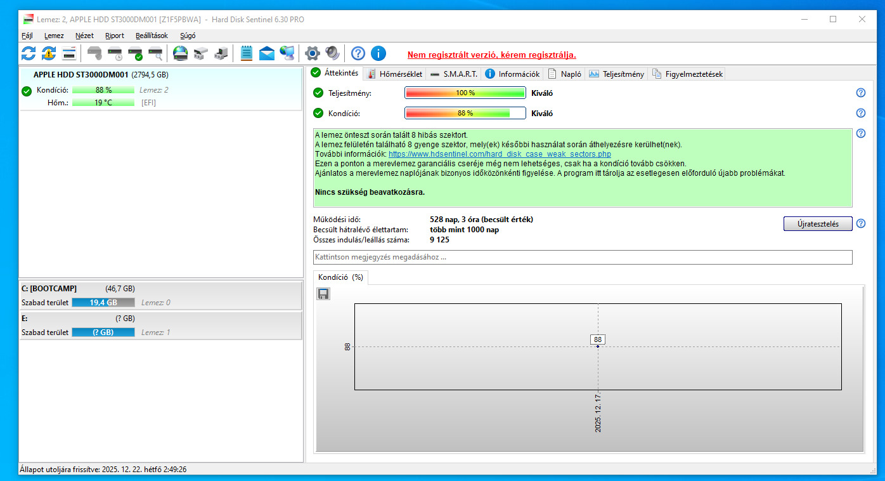
Task: Select the Kondíció (%) graph tab
Action: (340, 277)
